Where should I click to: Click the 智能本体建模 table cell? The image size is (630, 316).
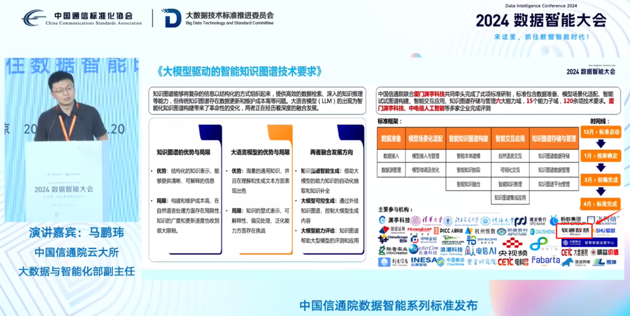[468, 156]
